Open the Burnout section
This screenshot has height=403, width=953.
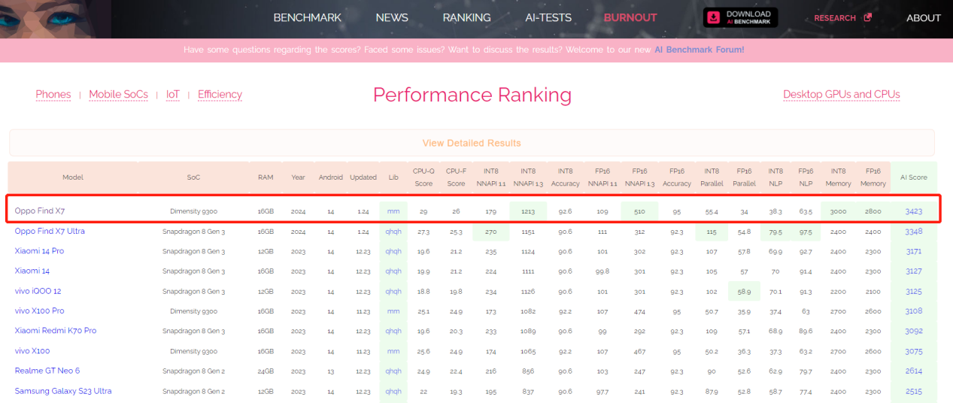point(630,17)
